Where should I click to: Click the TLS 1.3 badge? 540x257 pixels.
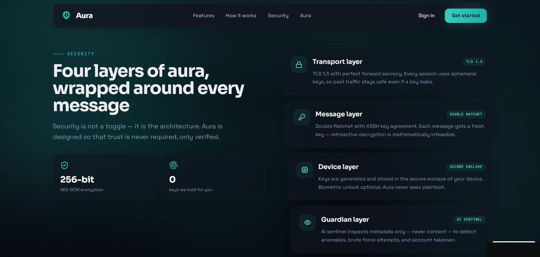pyautogui.click(x=474, y=62)
